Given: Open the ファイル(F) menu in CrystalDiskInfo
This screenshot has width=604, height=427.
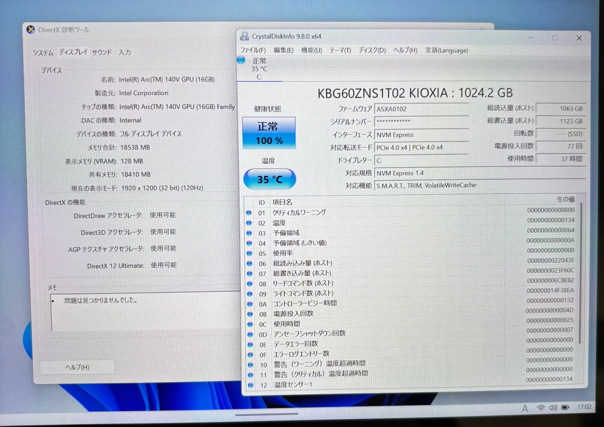Looking at the screenshot, I should pyautogui.click(x=253, y=50).
